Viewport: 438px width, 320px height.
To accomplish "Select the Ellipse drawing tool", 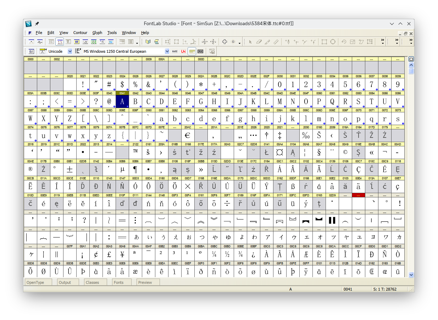I will [333, 42].
